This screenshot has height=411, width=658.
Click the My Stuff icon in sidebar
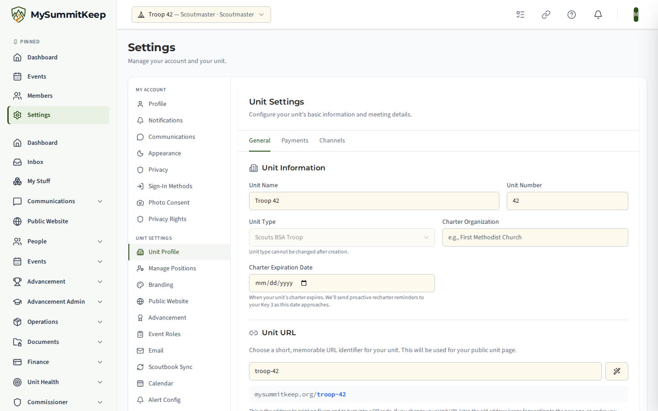tap(17, 181)
